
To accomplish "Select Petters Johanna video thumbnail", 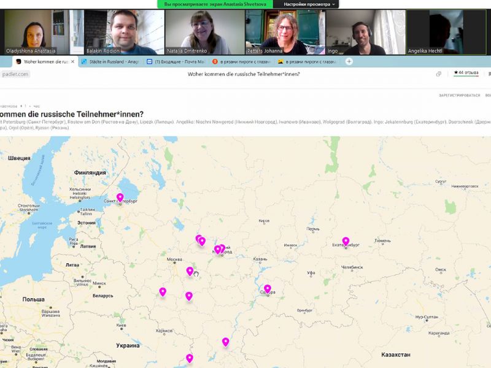I will (285, 33).
